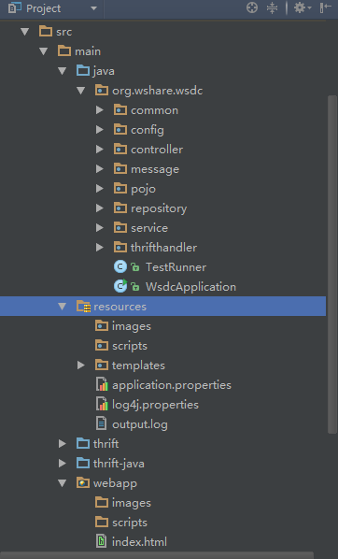Click the common package icon
The width and height of the screenshot is (338, 559).
(120, 109)
